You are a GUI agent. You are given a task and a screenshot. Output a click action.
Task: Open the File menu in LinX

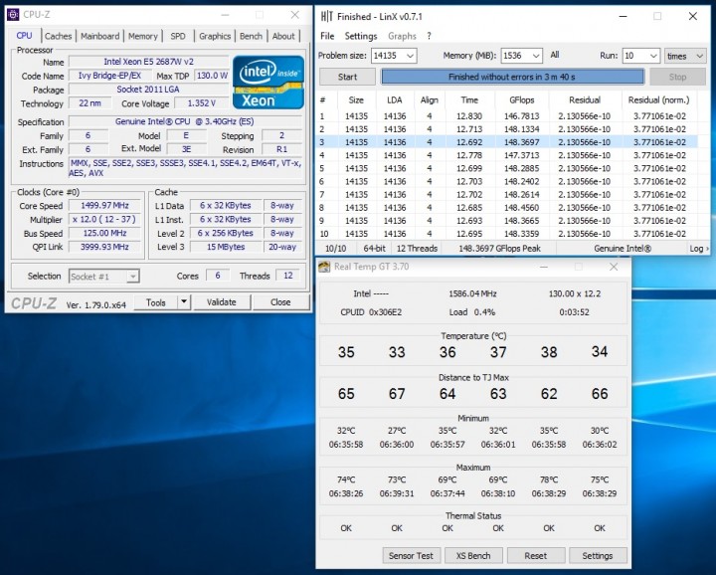pyautogui.click(x=327, y=36)
